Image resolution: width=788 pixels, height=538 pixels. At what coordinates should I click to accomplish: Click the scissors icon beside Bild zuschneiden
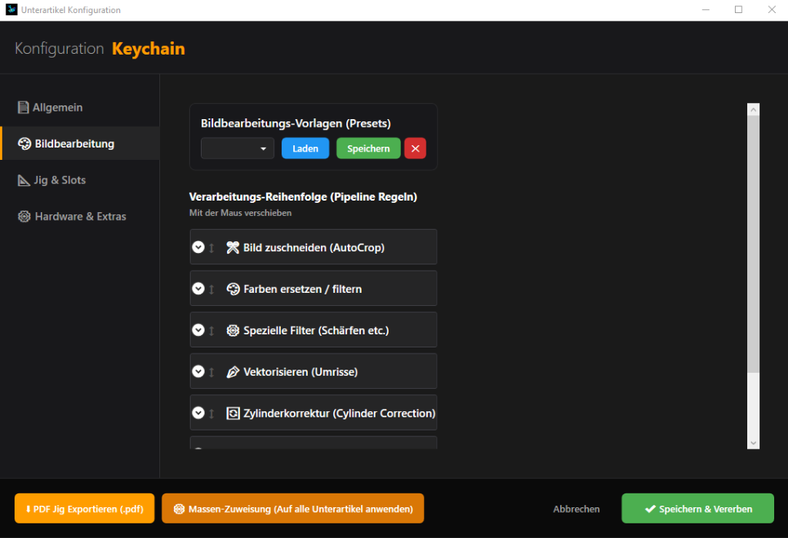[x=232, y=247]
